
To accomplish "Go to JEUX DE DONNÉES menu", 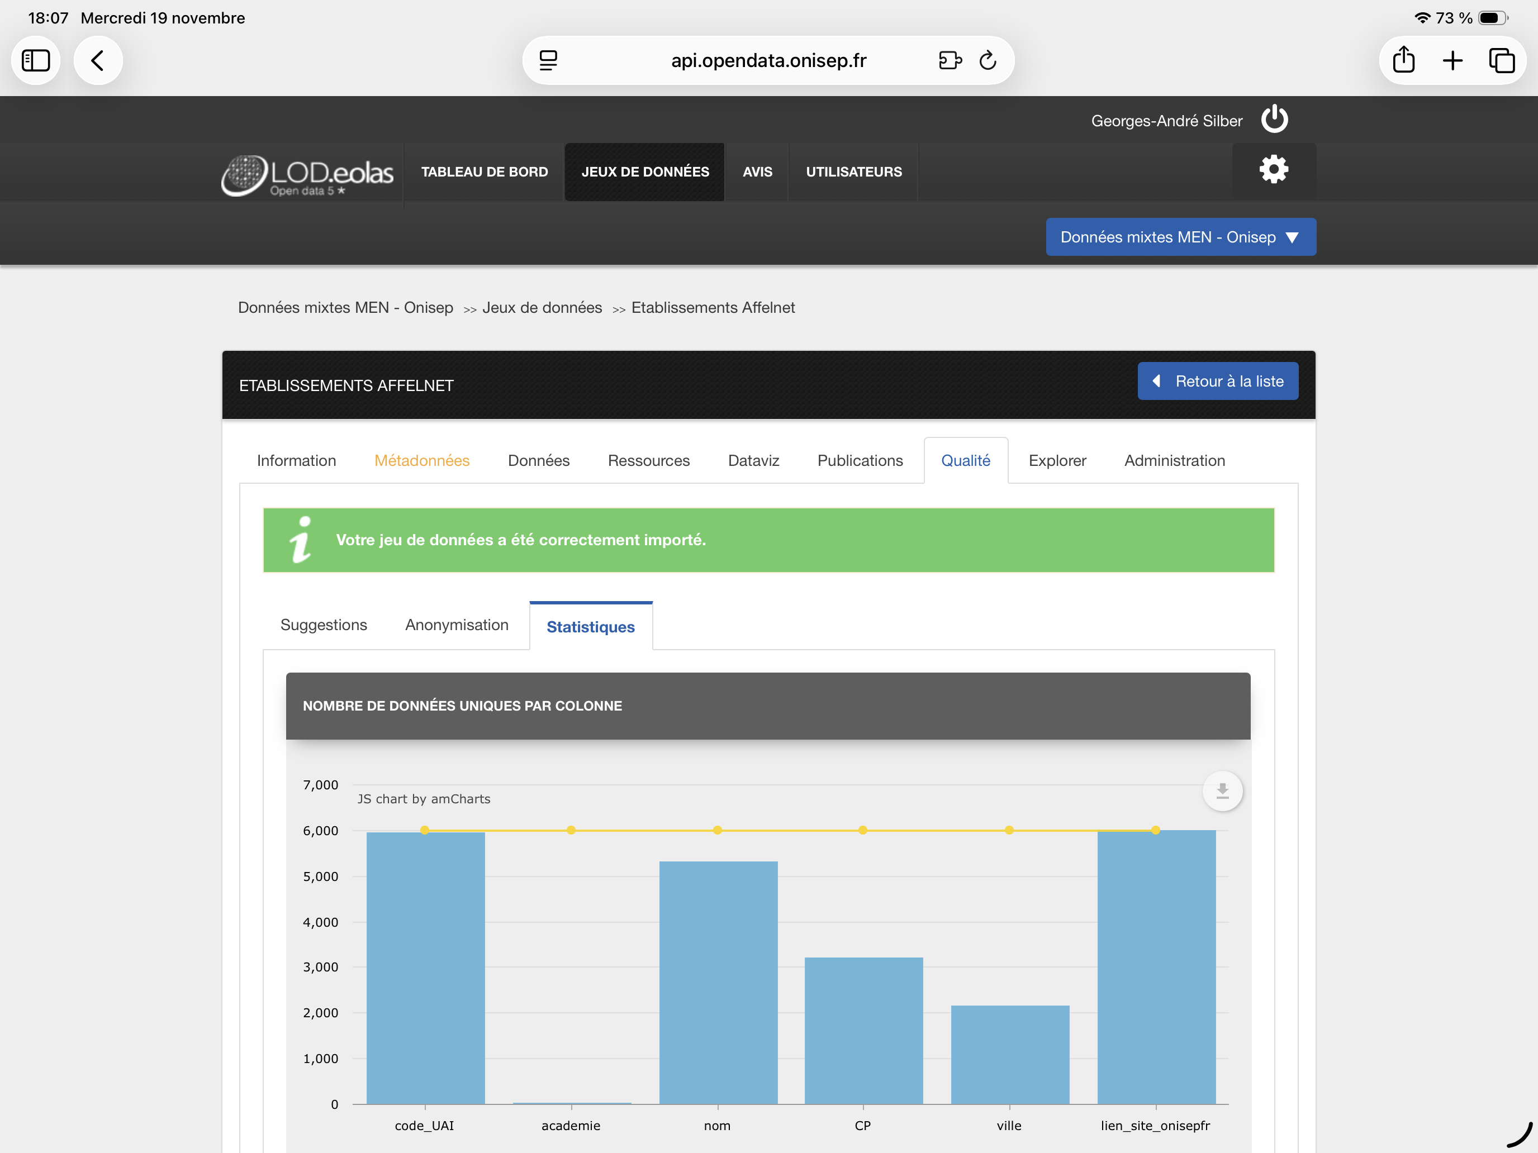I will coord(644,171).
